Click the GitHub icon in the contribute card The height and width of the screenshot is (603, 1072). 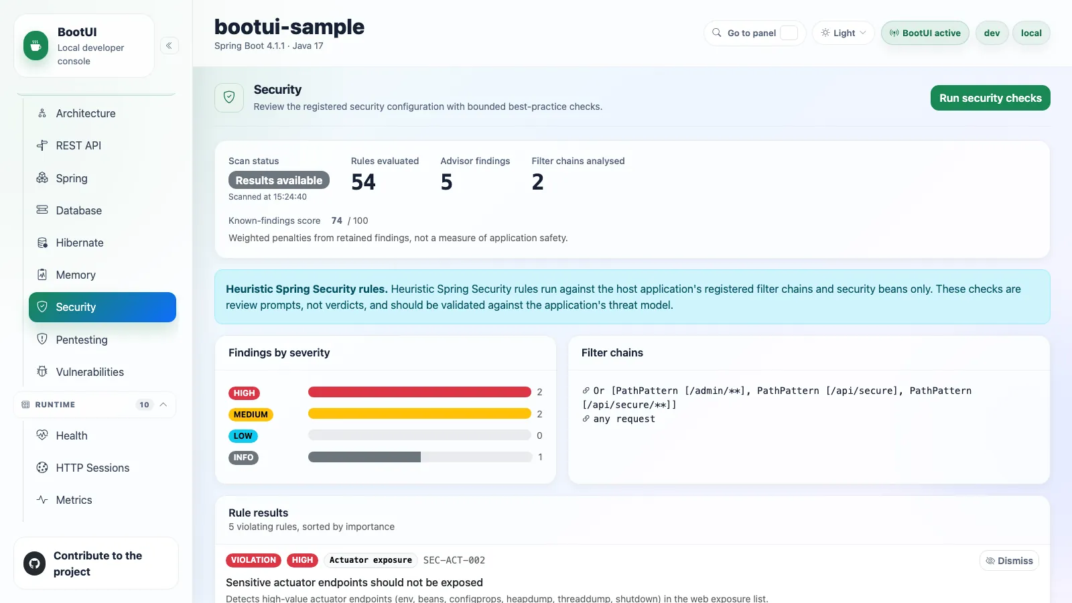pyautogui.click(x=34, y=563)
